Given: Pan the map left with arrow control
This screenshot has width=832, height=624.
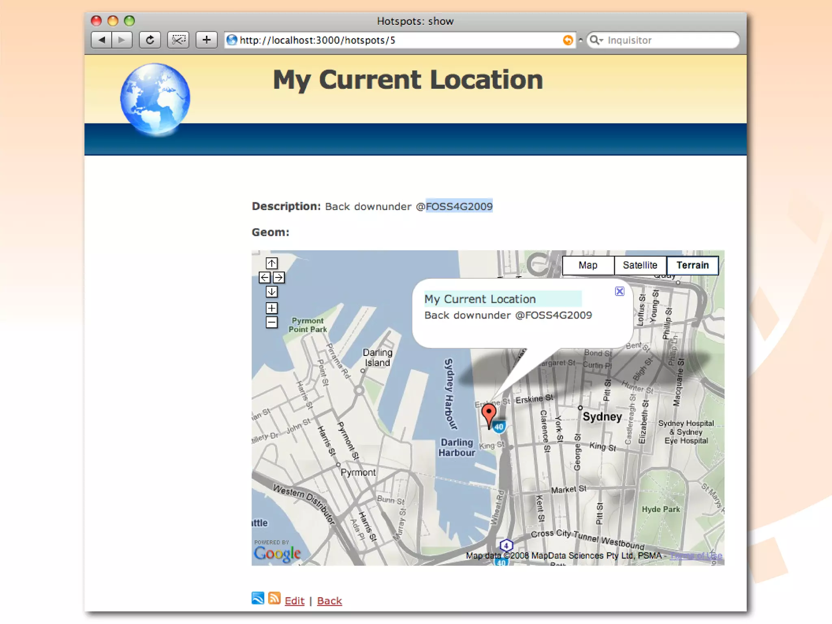Looking at the screenshot, I should click(x=264, y=277).
